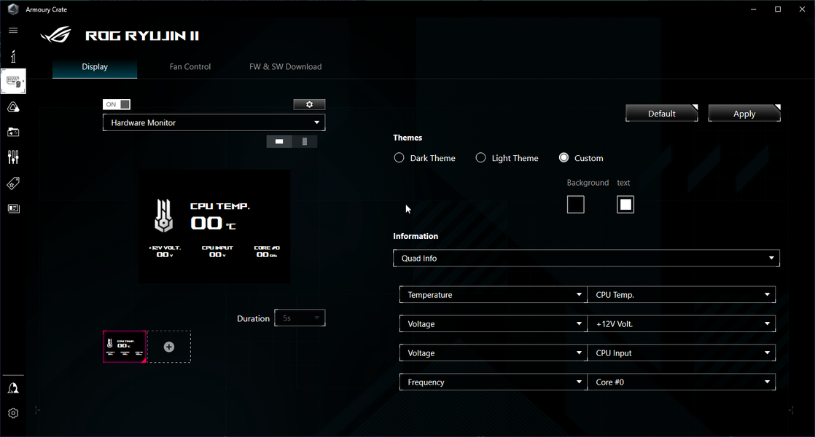Switch to the Fan Control tab
815x437 pixels.
[190, 67]
